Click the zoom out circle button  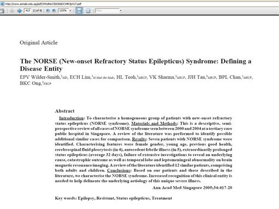coord(48,11)
